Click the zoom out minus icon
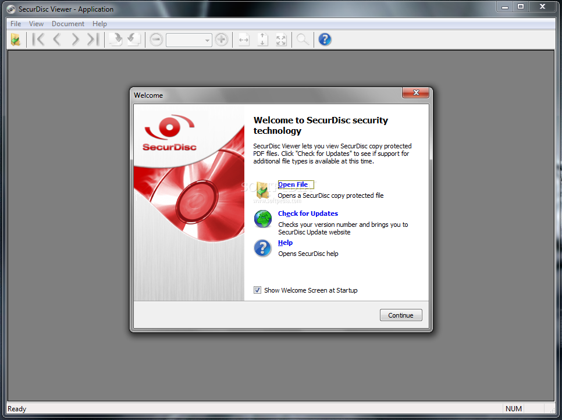Viewport: 562px width, 420px height. click(x=156, y=40)
